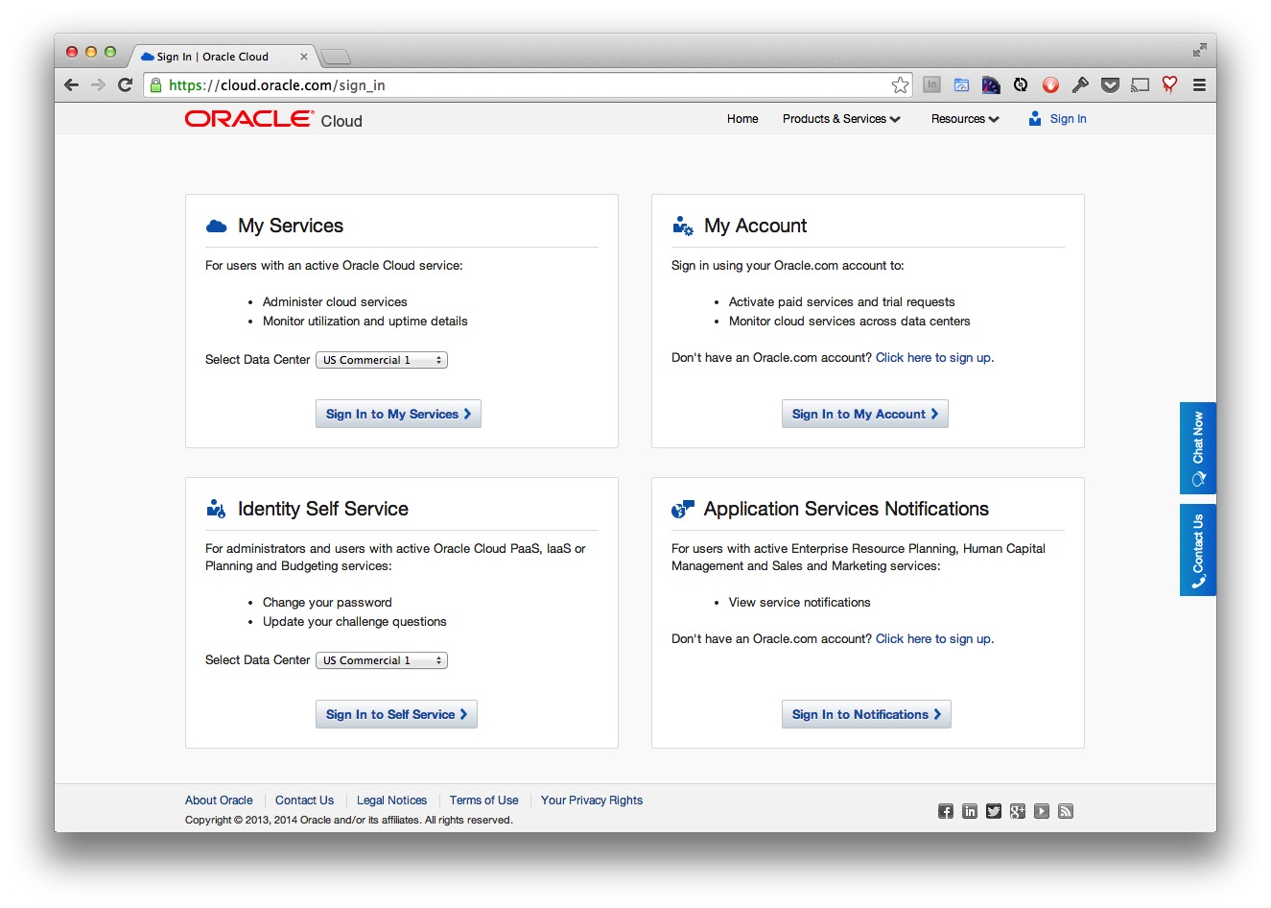Click sign up link under Application Services Notifications

[934, 639]
